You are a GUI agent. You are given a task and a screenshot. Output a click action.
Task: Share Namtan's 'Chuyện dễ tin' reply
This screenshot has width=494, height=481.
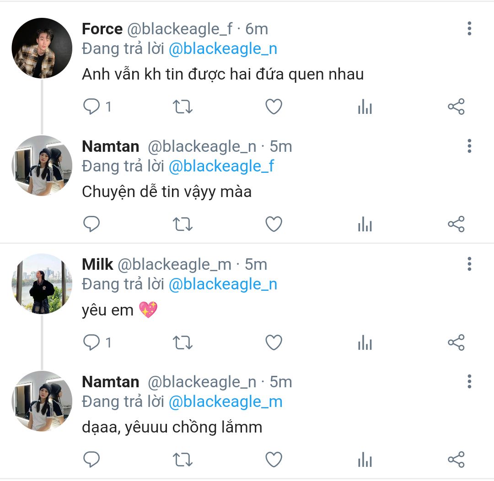(x=456, y=224)
